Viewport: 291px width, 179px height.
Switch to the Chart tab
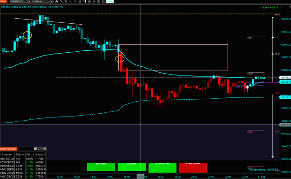(x=4, y=1)
